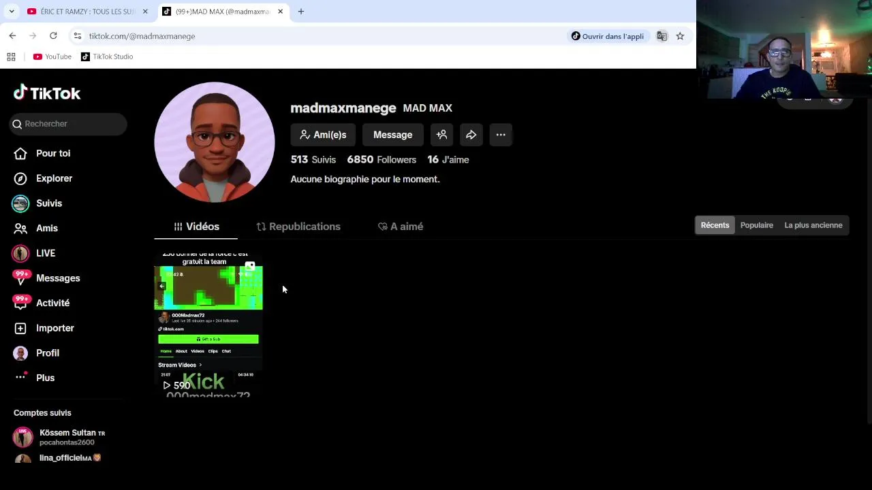Go to Suivis following feed
The height and width of the screenshot is (490, 872).
point(37,203)
